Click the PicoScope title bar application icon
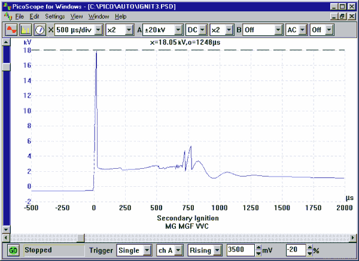 6,5
